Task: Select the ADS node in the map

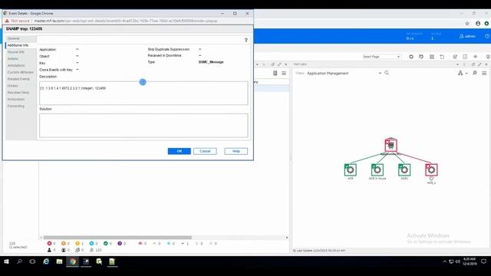Action: point(350,170)
